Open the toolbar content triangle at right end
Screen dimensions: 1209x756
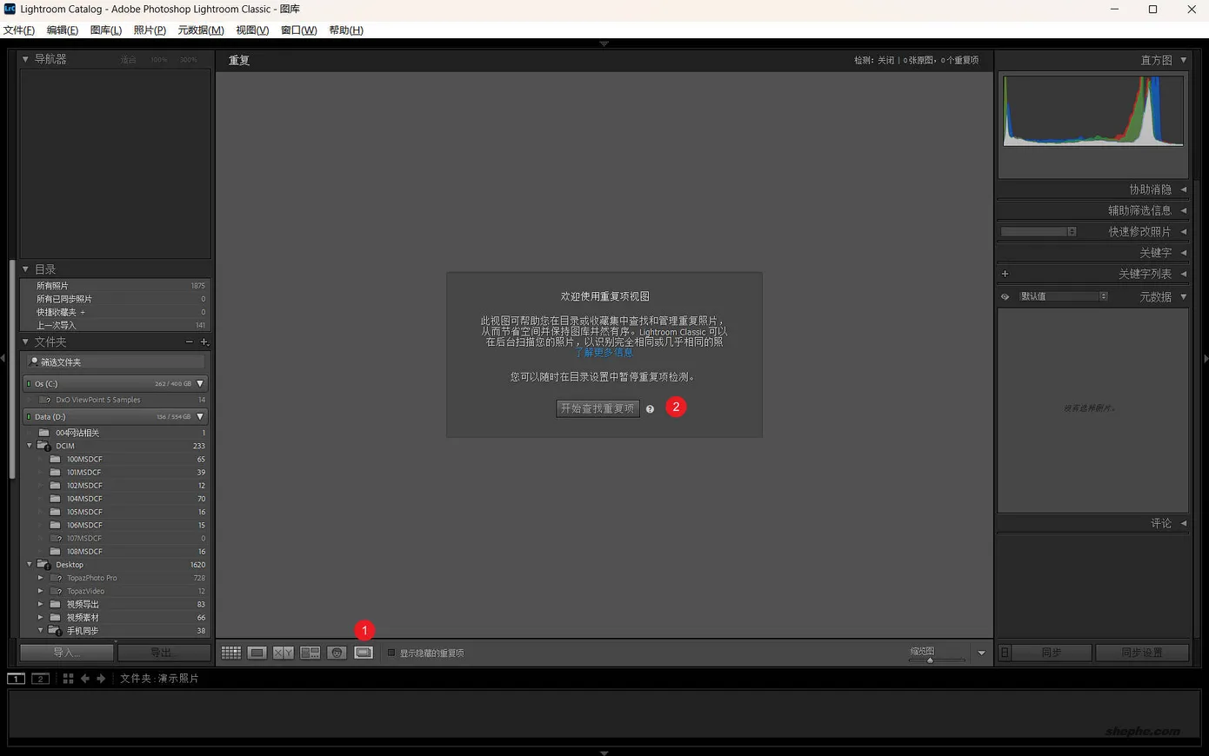[x=981, y=653]
